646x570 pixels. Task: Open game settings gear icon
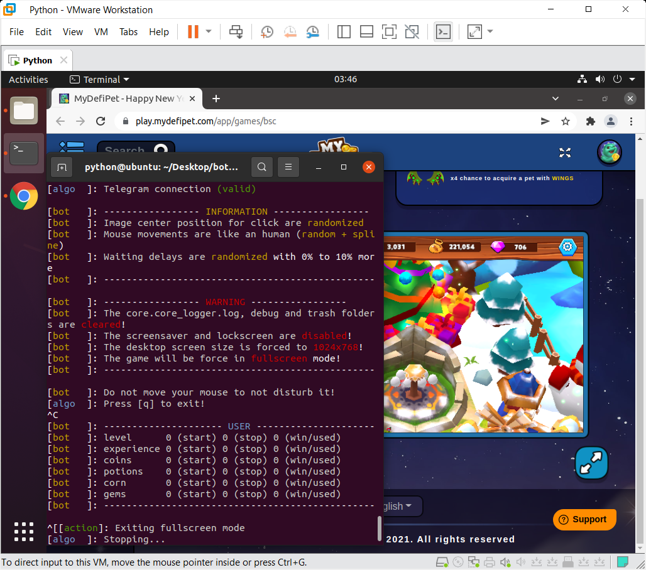(x=567, y=247)
